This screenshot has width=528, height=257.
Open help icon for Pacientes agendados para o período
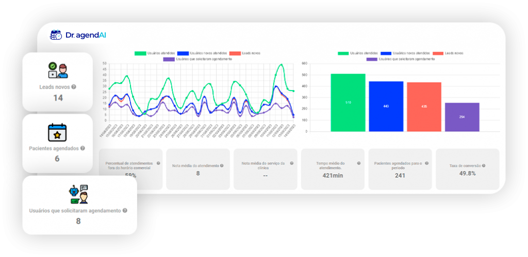coord(426,163)
